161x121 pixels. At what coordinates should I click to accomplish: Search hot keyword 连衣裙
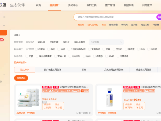pos(134,25)
